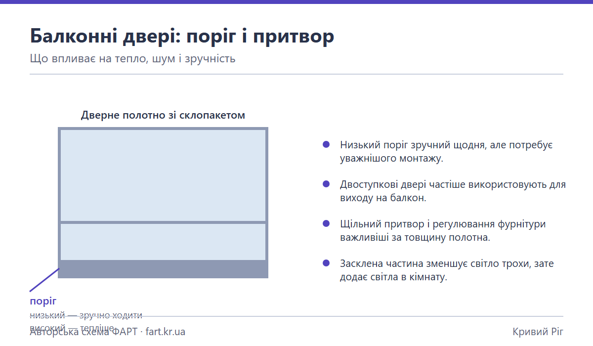Image resolution: width=593 pixels, height=346 pixels.
Task: Select the purple label 'поріг'
Action: tap(43, 302)
